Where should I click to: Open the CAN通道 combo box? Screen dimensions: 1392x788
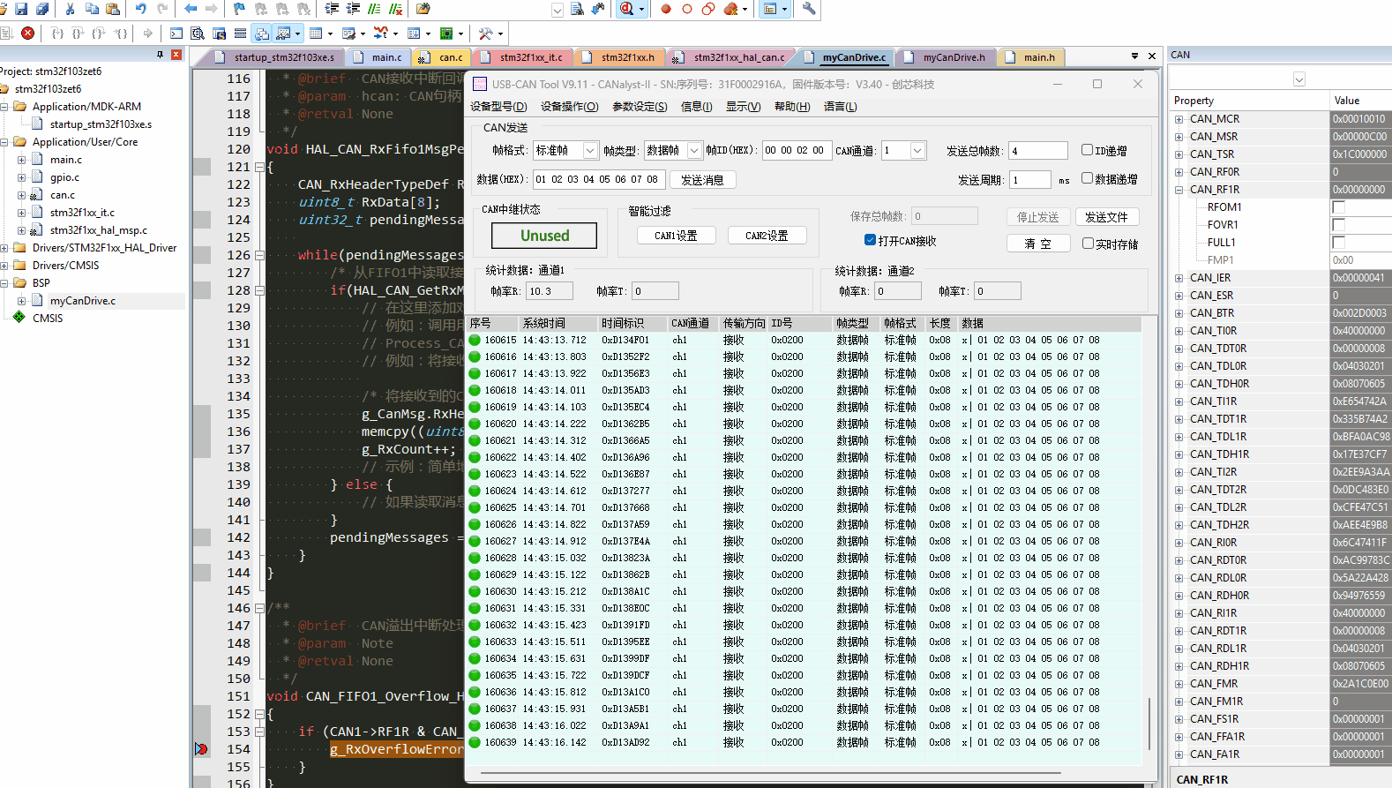click(904, 151)
